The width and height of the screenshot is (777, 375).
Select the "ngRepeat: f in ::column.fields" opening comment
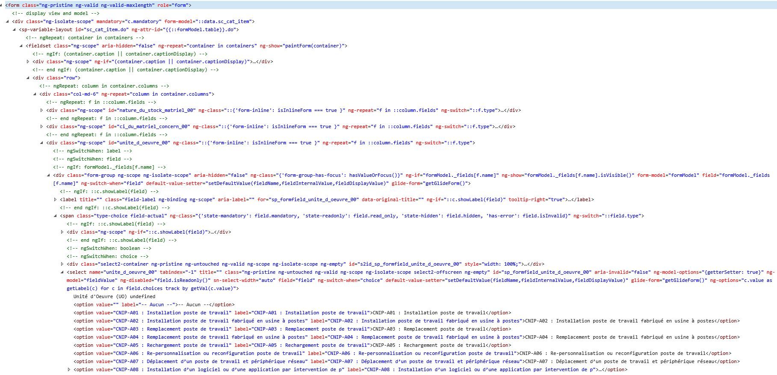click(x=101, y=102)
